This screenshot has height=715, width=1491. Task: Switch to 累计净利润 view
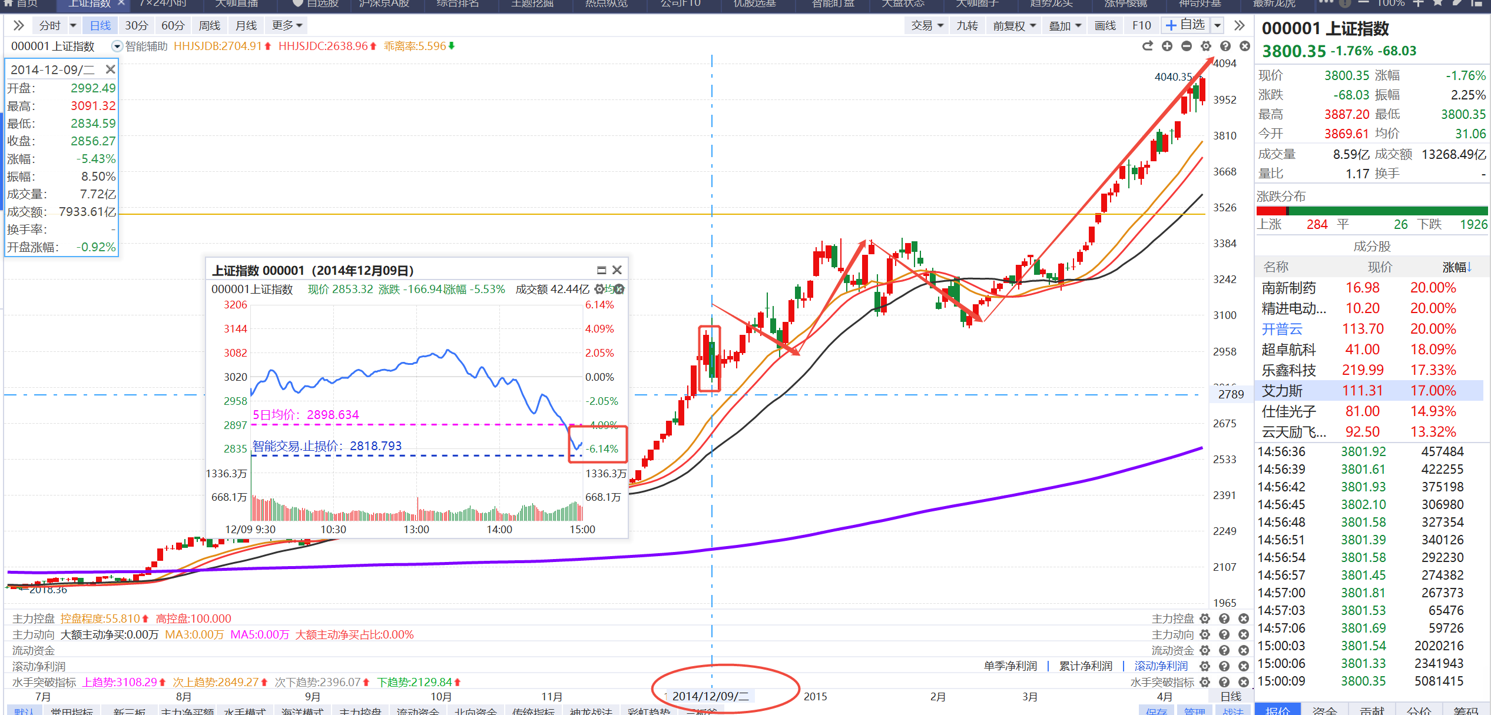pyautogui.click(x=1085, y=666)
